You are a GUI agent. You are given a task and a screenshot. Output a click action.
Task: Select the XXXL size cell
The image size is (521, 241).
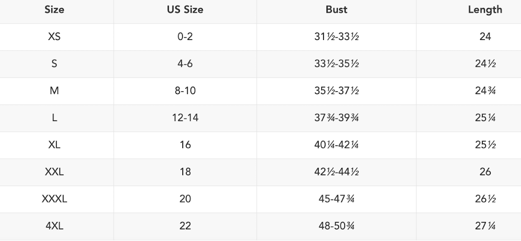tap(54, 199)
